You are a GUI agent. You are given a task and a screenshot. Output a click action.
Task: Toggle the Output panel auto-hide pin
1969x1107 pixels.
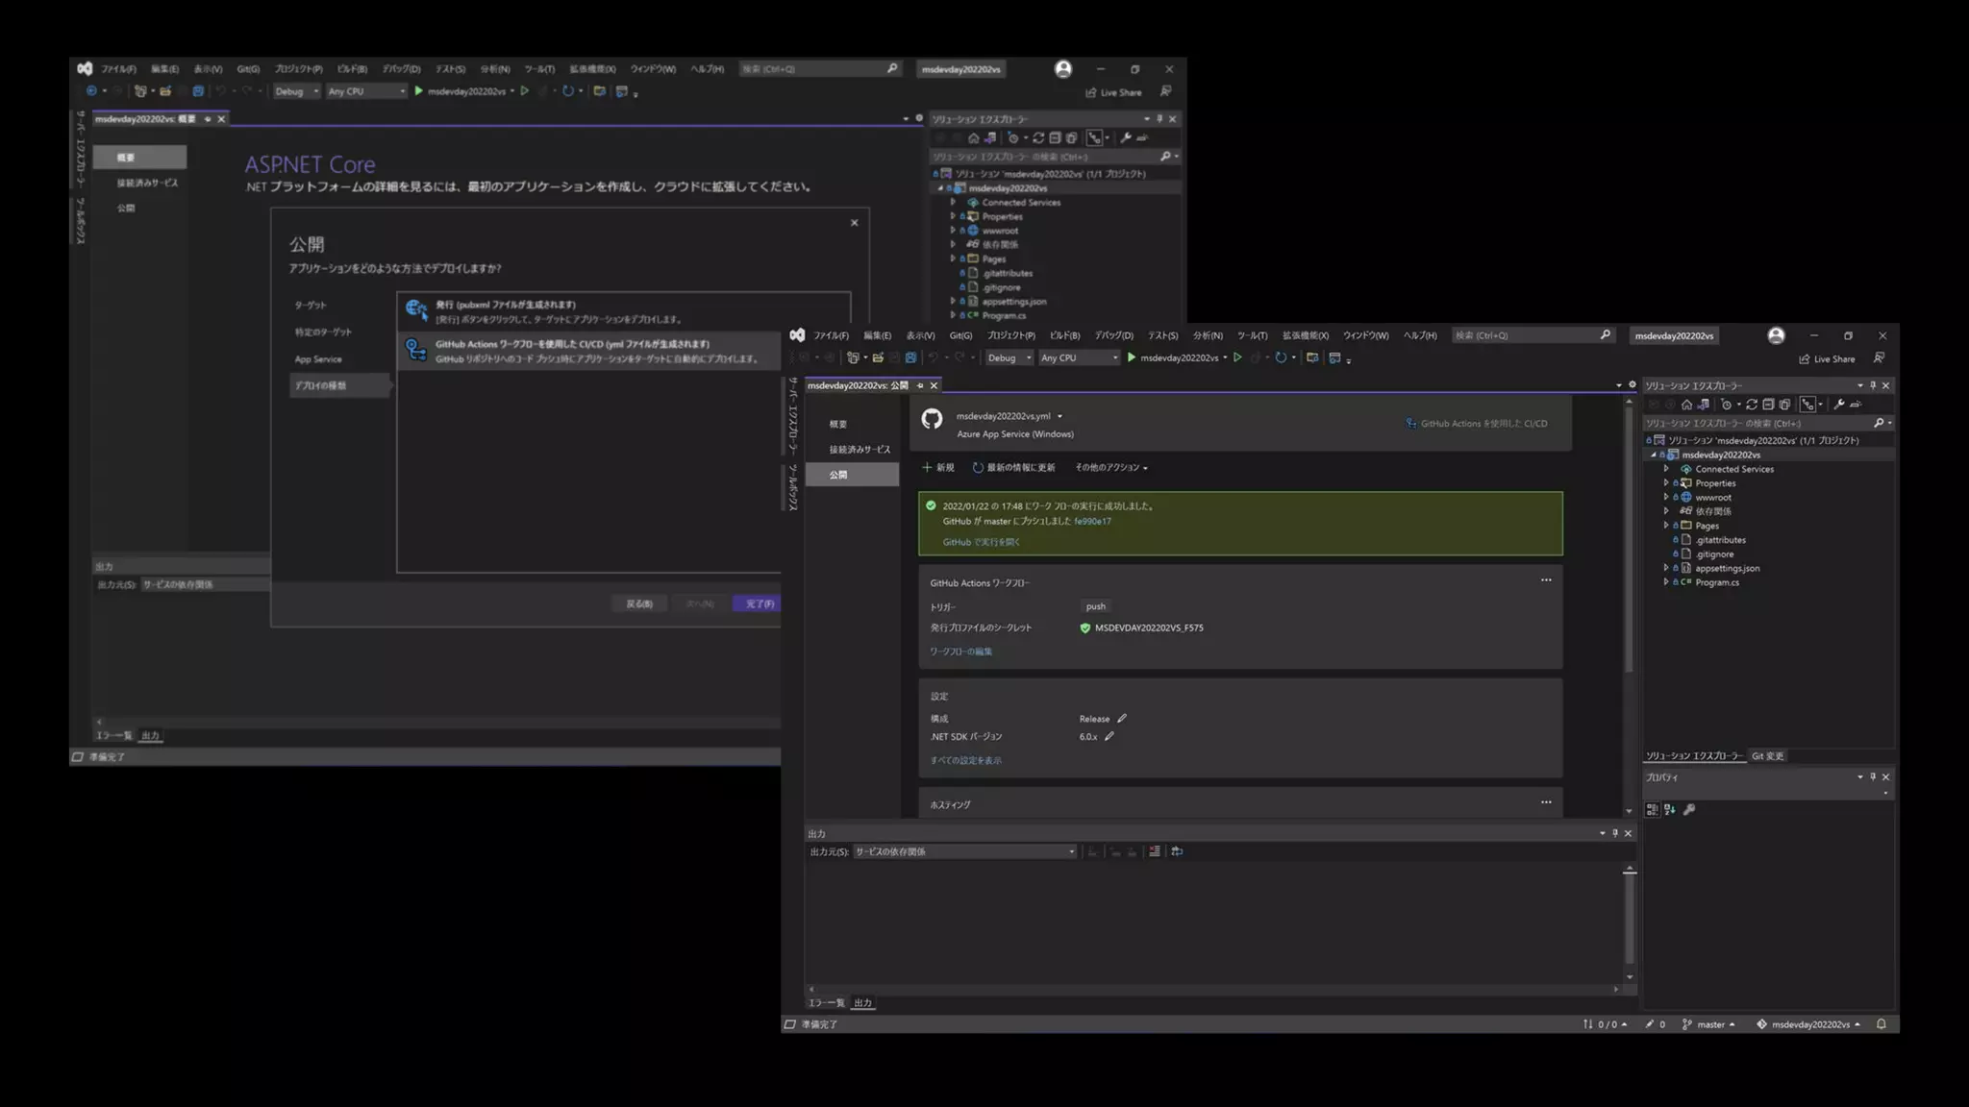[1615, 833]
